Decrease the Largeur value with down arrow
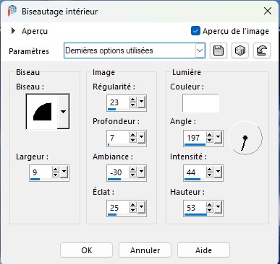This screenshot has width=280, height=264. click(56, 175)
